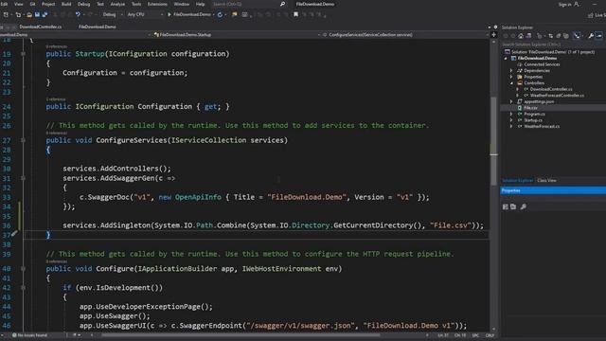The height and width of the screenshot is (341, 606).
Task: Open the FileDownload.Demo.Startup class dropdown
Action: click(237, 35)
